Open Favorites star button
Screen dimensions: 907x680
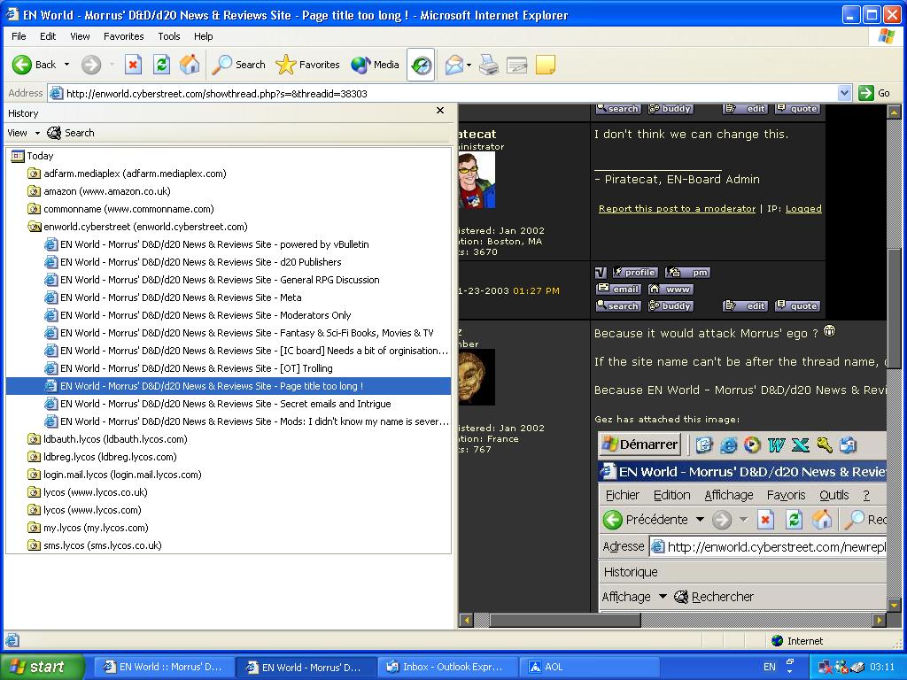click(x=307, y=65)
